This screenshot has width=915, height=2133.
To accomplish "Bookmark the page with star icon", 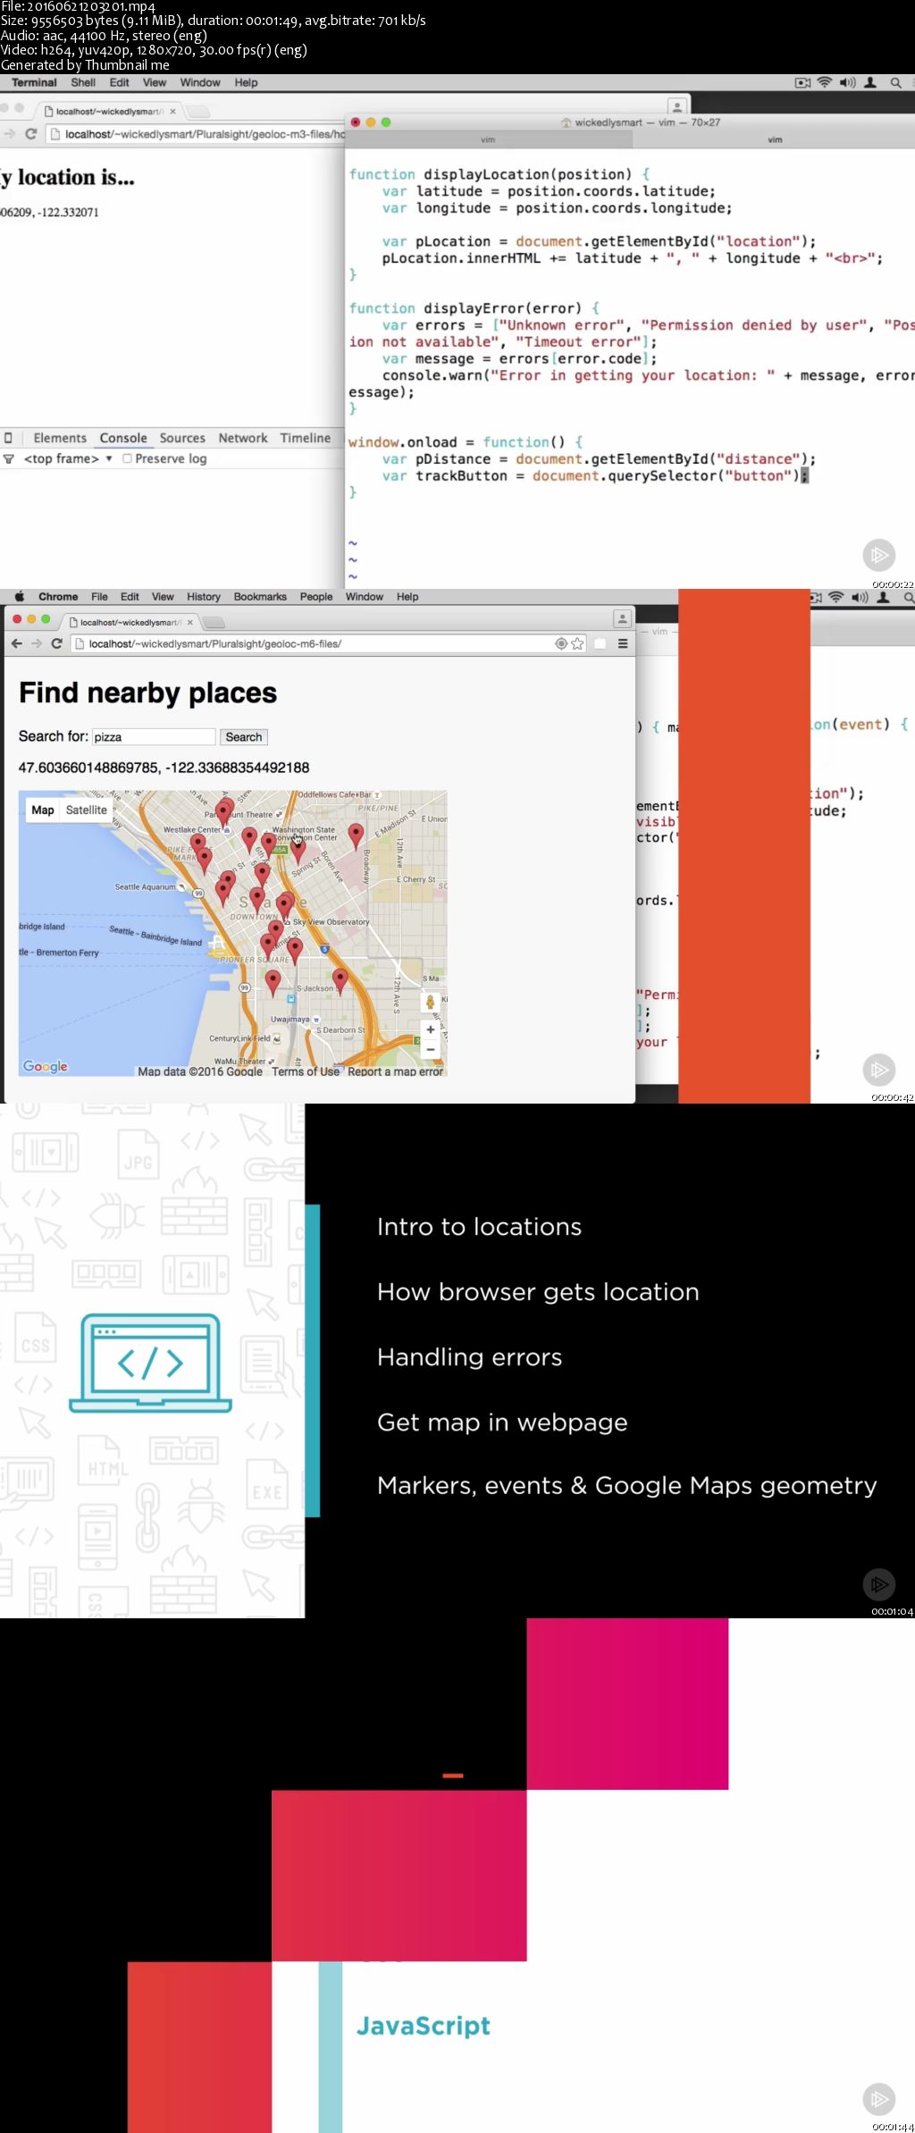I will (577, 643).
